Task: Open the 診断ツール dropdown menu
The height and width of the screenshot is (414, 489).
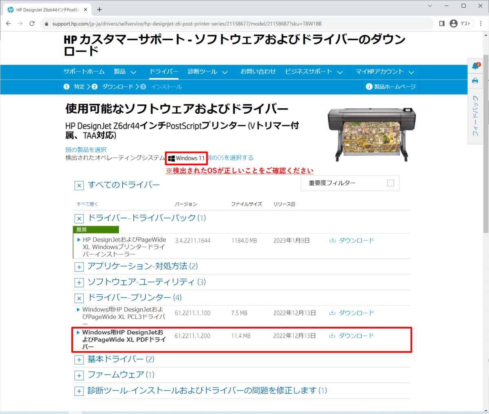Action: point(207,72)
